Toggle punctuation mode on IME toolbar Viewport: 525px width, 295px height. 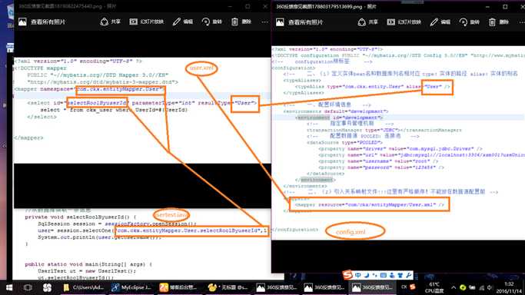pos(374,275)
